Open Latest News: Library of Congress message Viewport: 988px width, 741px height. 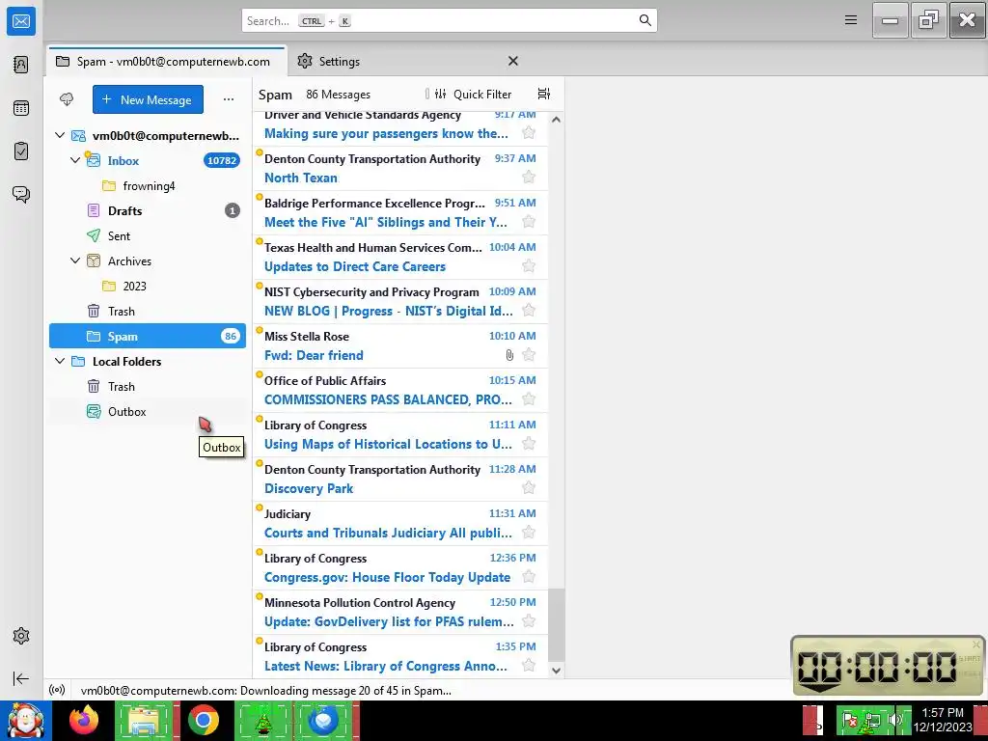(400, 656)
